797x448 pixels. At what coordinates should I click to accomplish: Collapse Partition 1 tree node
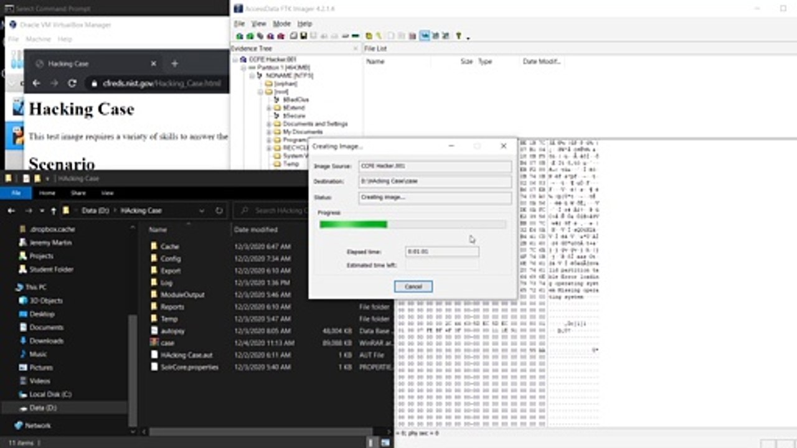(x=244, y=67)
